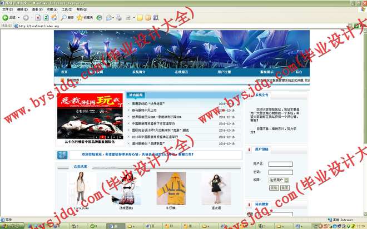Viewport: 367px width, 229px height.
Task: Click the Mail icon in toolbar
Action: coord(108,18)
